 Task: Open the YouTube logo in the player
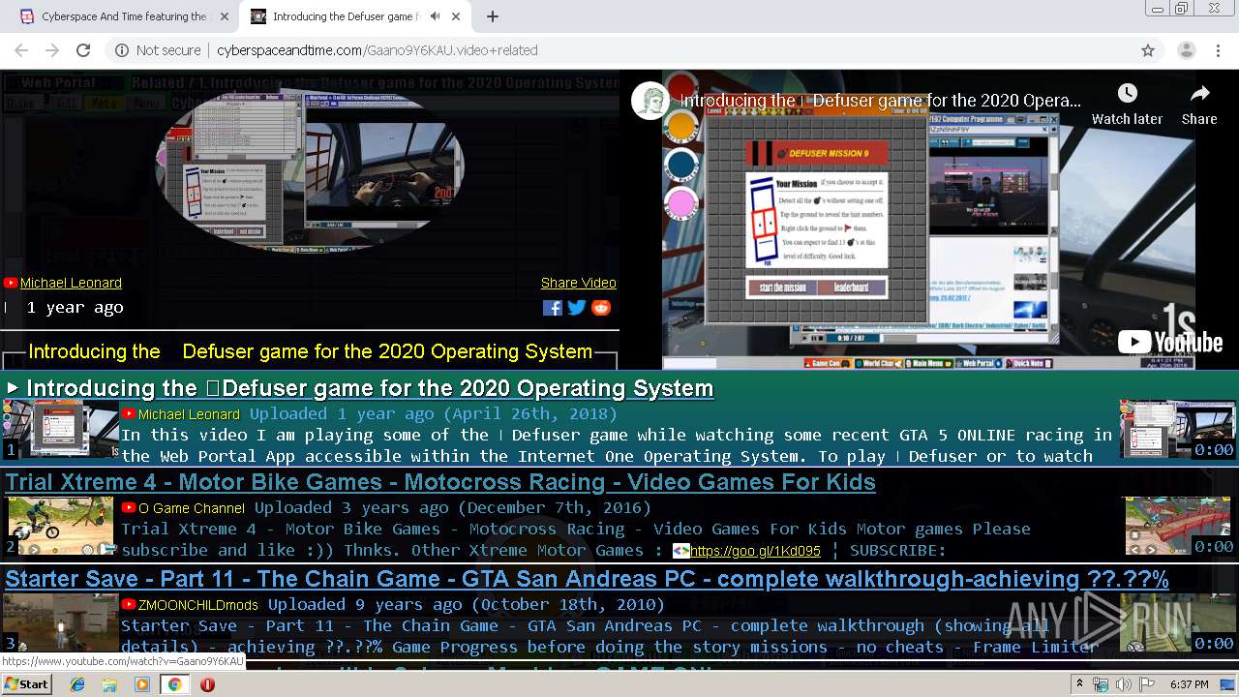pyautogui.click(x=1170, y=342)
